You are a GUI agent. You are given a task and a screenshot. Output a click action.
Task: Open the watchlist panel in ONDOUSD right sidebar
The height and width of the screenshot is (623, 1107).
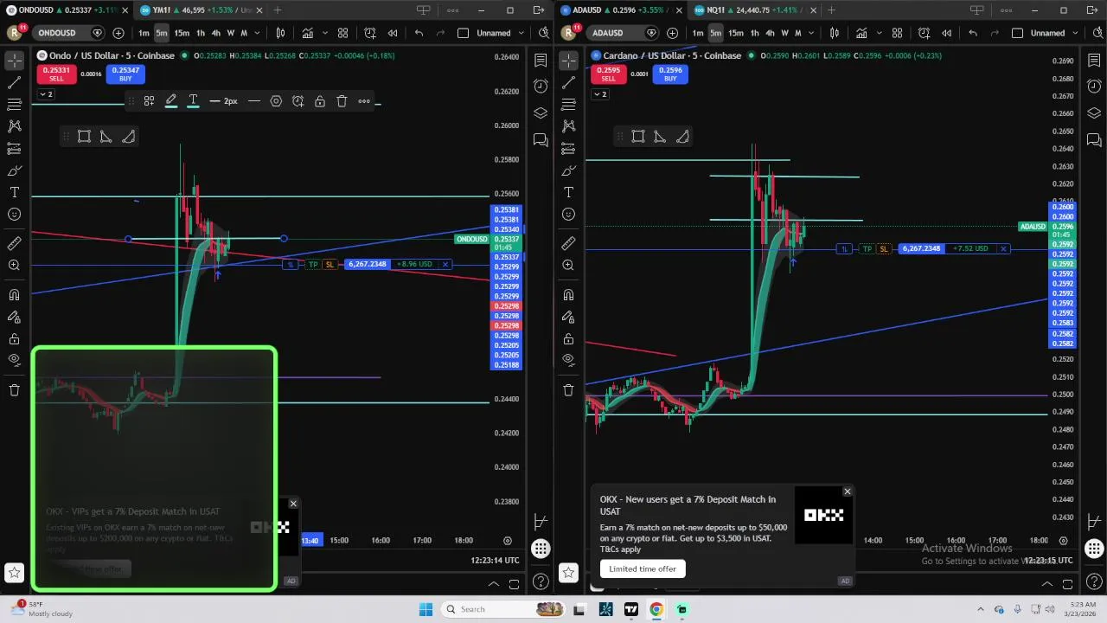click(541, 61)
